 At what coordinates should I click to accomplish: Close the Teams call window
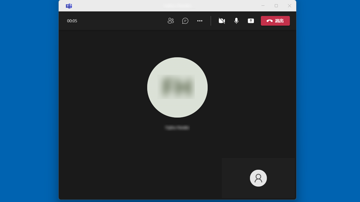click(289, 6)
